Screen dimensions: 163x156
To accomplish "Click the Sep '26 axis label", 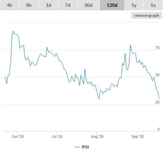I will (138, 136).
